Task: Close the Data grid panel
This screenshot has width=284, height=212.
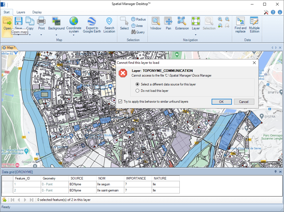Action: point(280,171)
